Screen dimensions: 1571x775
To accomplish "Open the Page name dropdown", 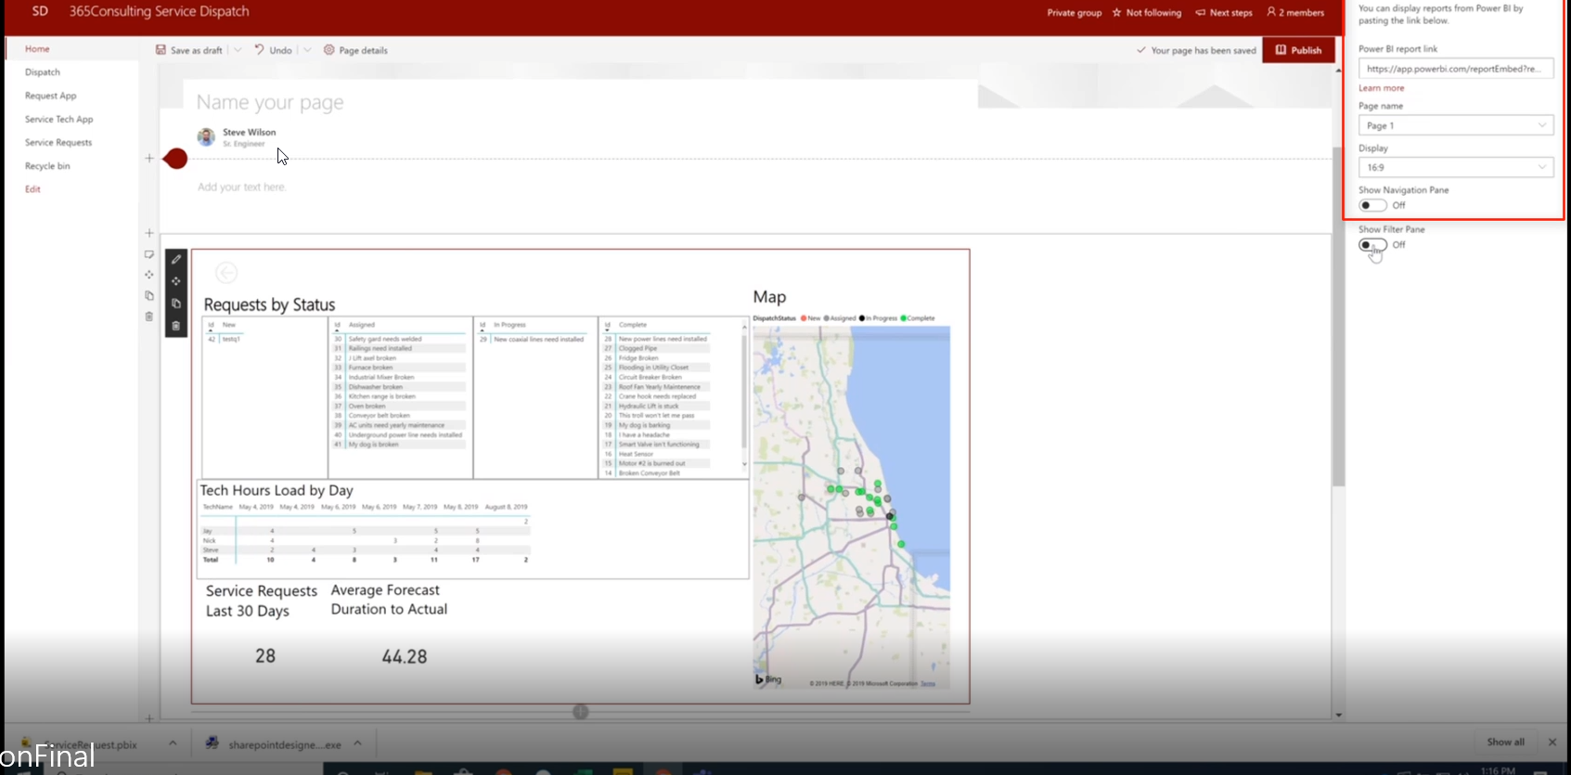I will point(1456,125).
